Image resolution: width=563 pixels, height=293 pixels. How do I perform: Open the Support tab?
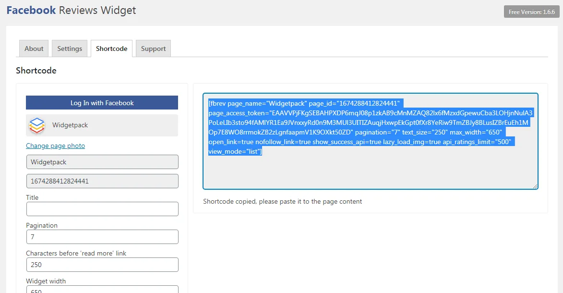(x=153, y=49)
